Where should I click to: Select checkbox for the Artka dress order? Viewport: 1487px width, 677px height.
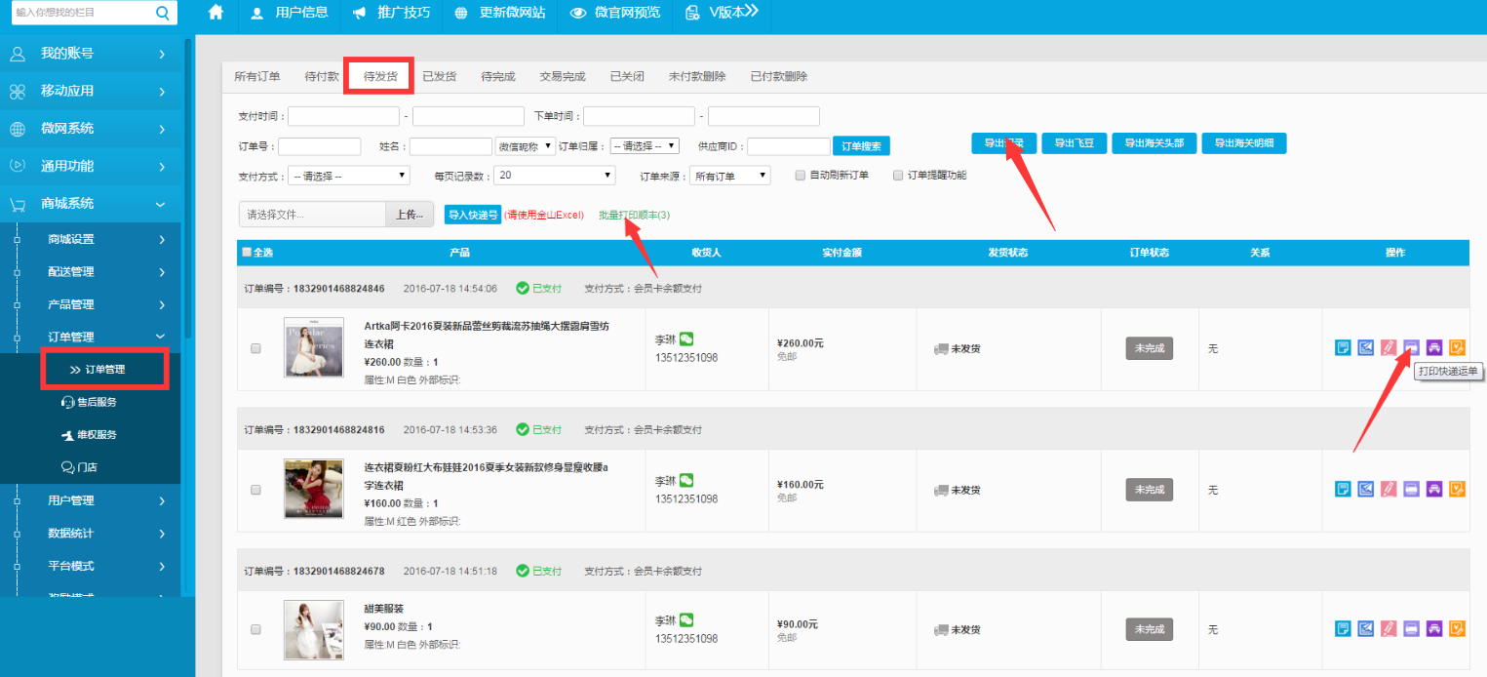(x=255, y=348)
